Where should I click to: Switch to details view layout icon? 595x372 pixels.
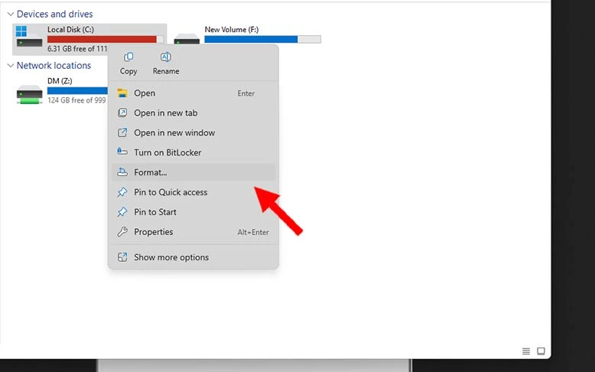click(x=526, y=351)
